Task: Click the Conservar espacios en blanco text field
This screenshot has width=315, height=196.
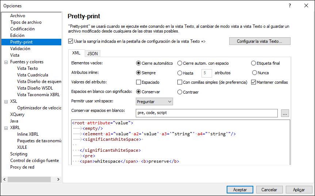Action: 207,113
